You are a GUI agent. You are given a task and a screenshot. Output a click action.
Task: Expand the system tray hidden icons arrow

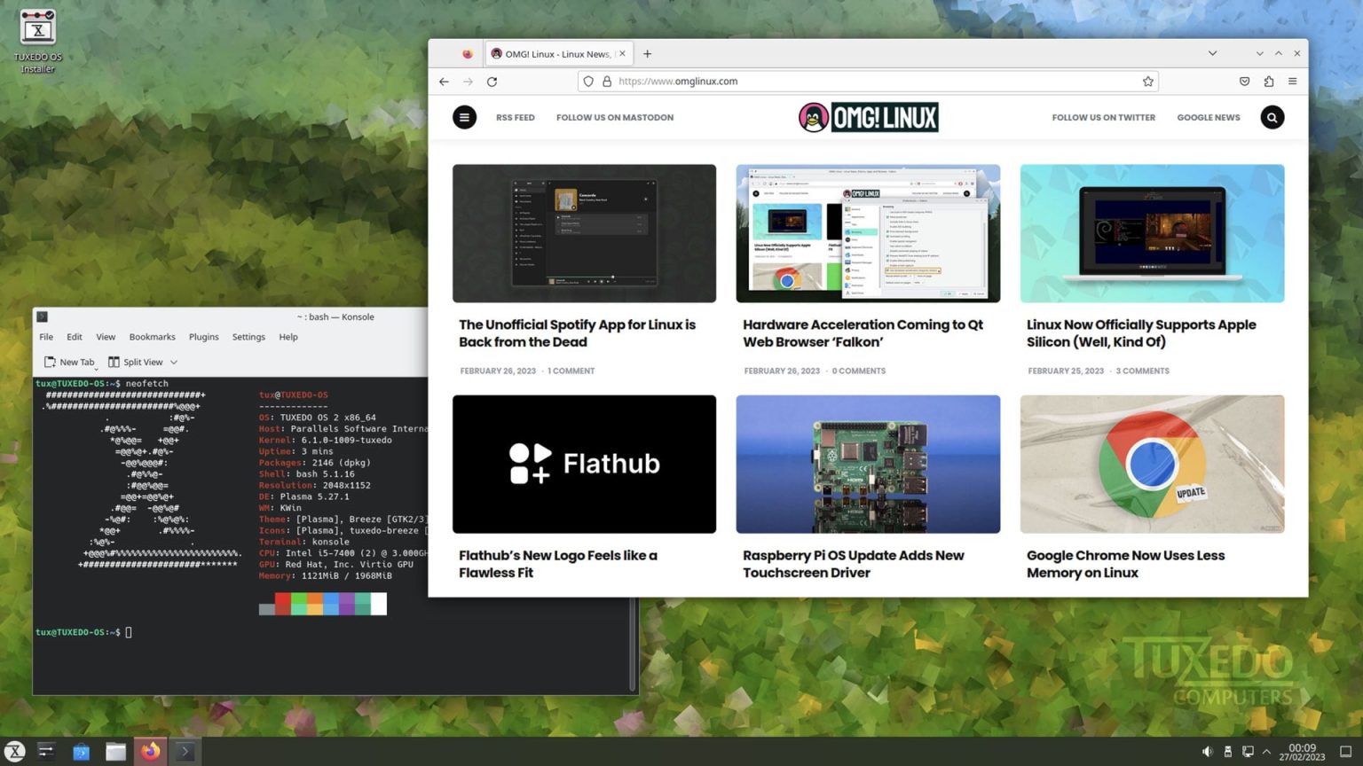coord(1268,751)
